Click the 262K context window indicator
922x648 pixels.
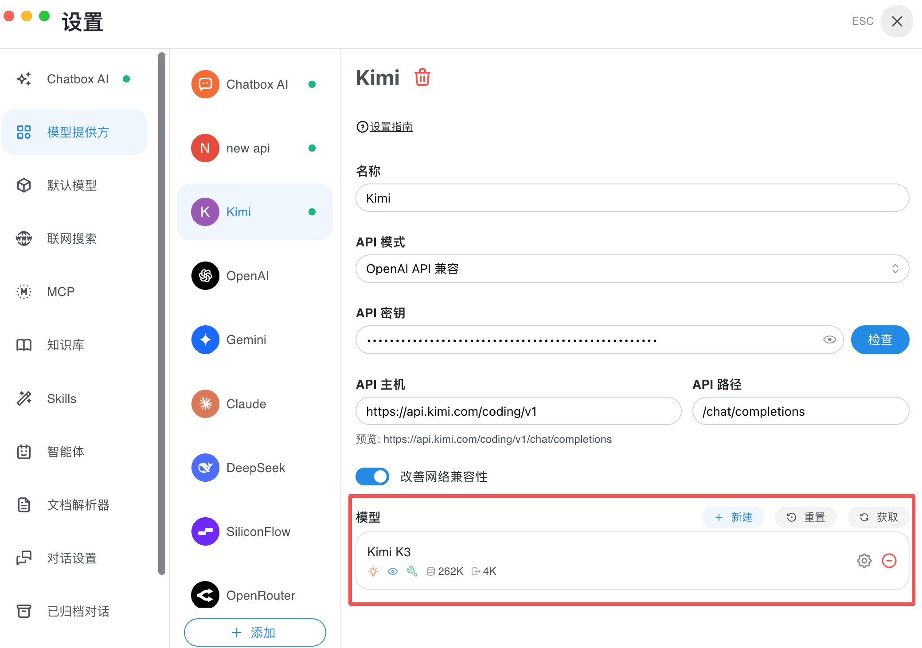[445, 571]
